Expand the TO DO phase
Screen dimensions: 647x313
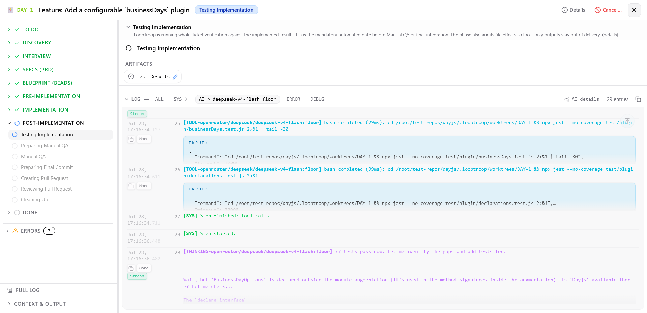tap(9, 30)
